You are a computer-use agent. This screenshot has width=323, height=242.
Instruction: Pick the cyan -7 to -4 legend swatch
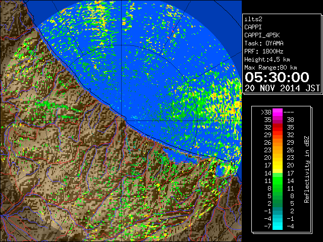pos(278,226)
